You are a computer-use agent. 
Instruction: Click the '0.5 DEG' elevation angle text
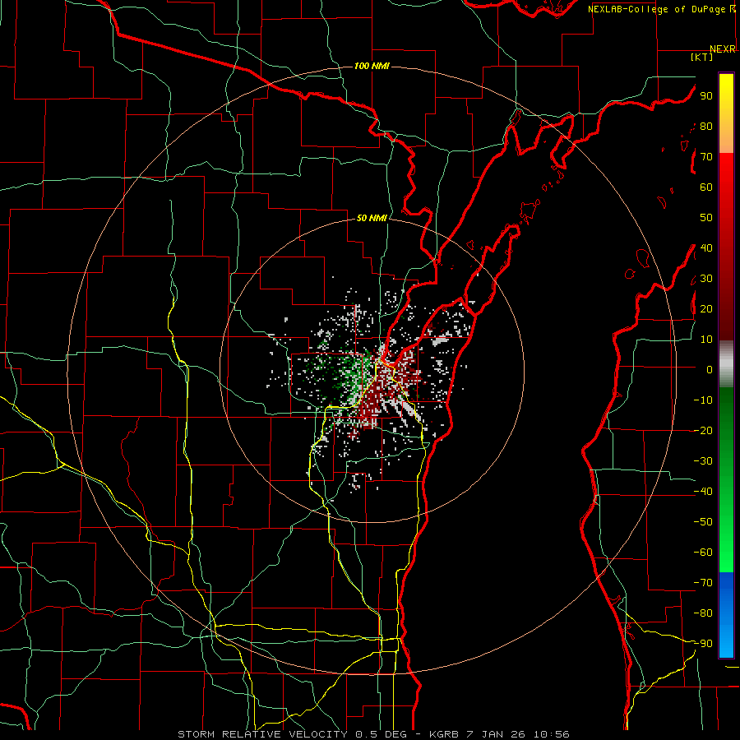click(x=385, y=734)
